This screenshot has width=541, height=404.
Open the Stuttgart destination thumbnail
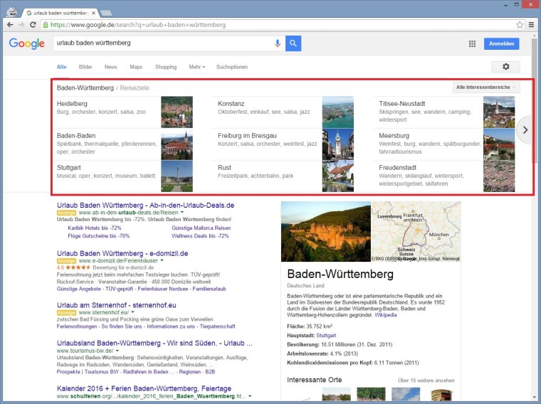pos(177,176)
